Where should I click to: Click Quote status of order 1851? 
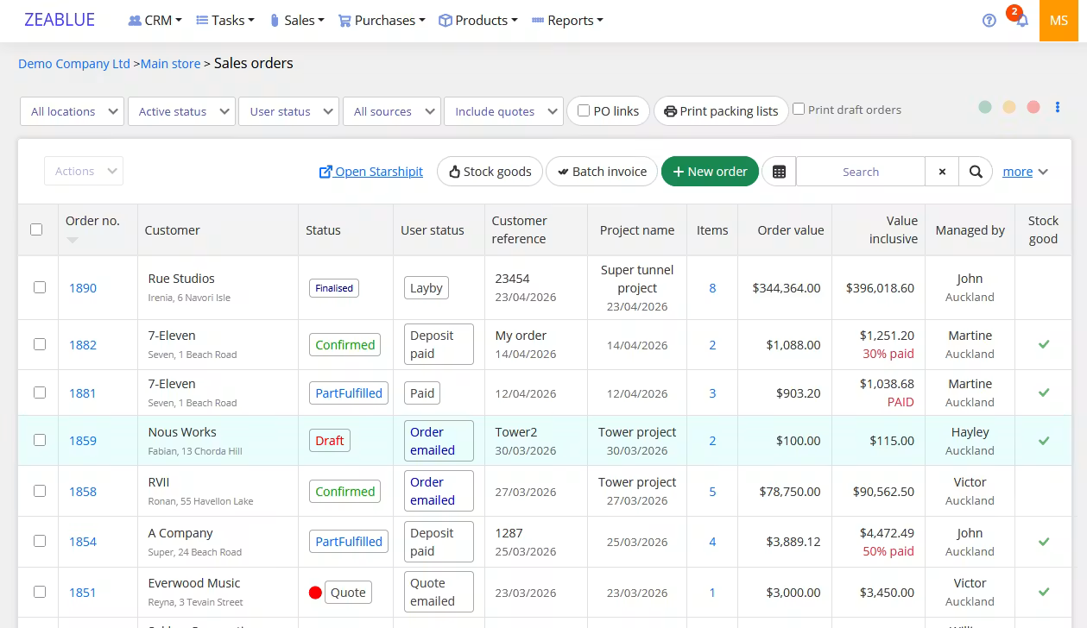click(348, 593)
